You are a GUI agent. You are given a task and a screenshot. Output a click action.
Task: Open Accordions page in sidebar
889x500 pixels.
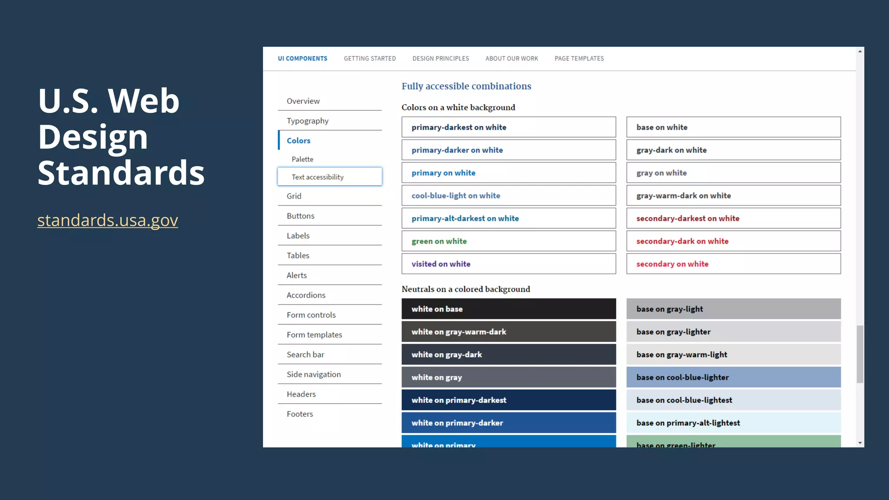[x=330, y=295]
